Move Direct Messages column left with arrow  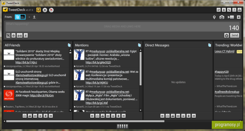[162, 116]
